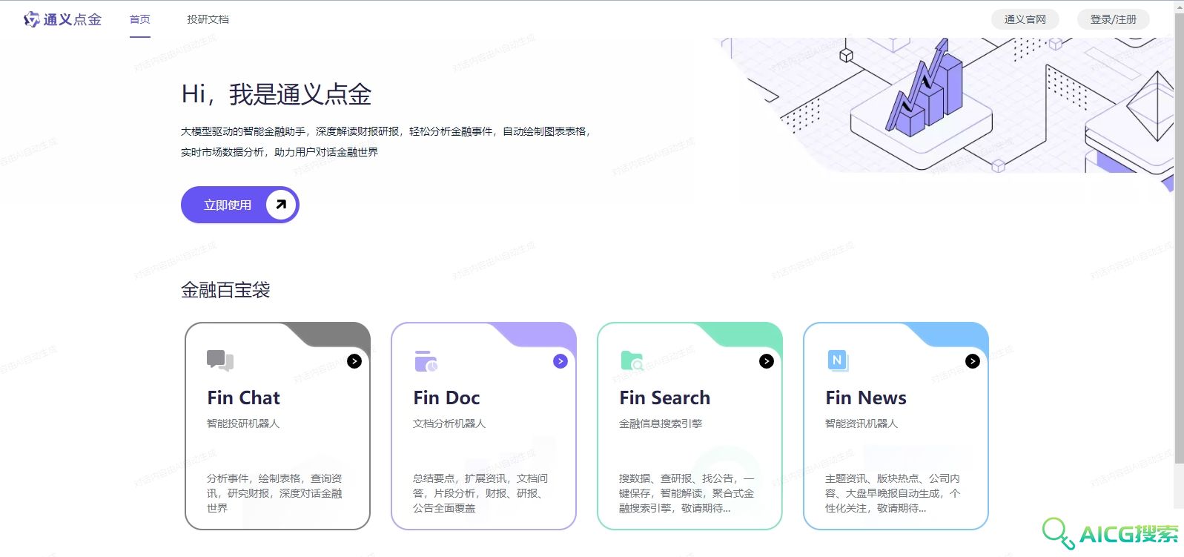This screenshot has height=557, width=1184.
Task: Click the 金融信息搜索引擎 subtitle
Action: 661,423
